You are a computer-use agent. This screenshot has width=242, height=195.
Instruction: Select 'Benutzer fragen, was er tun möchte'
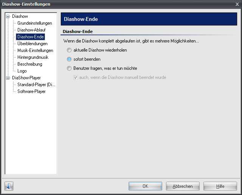pos(69,68)
